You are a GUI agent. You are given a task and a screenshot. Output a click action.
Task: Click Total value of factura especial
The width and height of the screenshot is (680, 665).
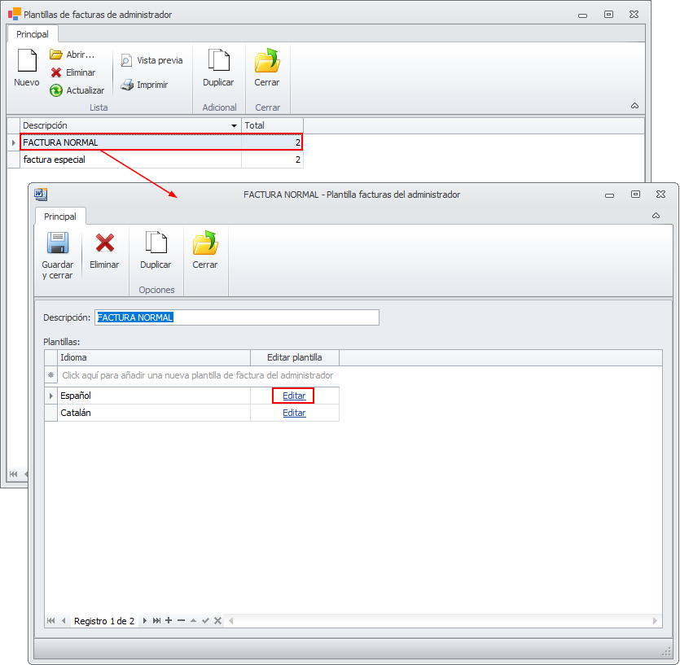click(272, 160)
